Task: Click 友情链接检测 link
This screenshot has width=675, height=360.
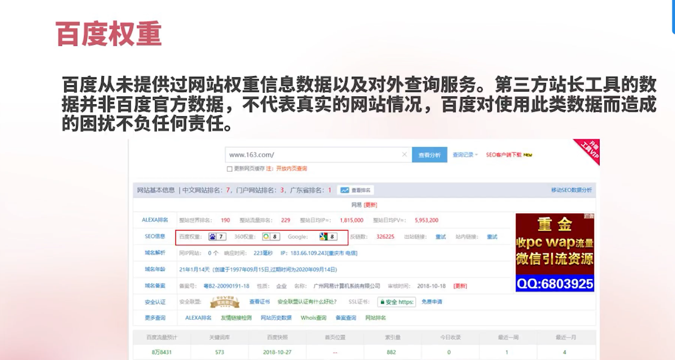Action: pyautogui.click(x=236, y=318)
